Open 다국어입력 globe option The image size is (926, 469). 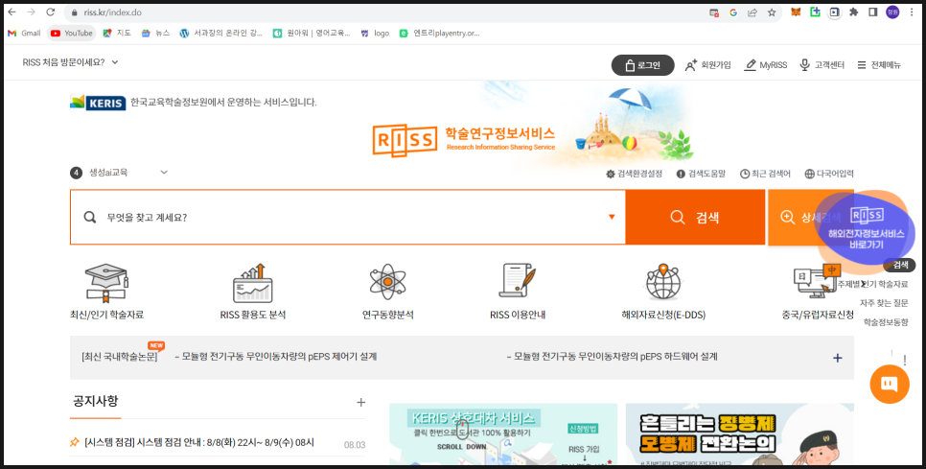(x=829, y=174)
